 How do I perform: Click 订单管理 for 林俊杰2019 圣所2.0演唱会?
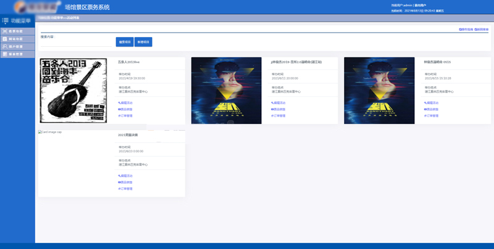point(278,116)
